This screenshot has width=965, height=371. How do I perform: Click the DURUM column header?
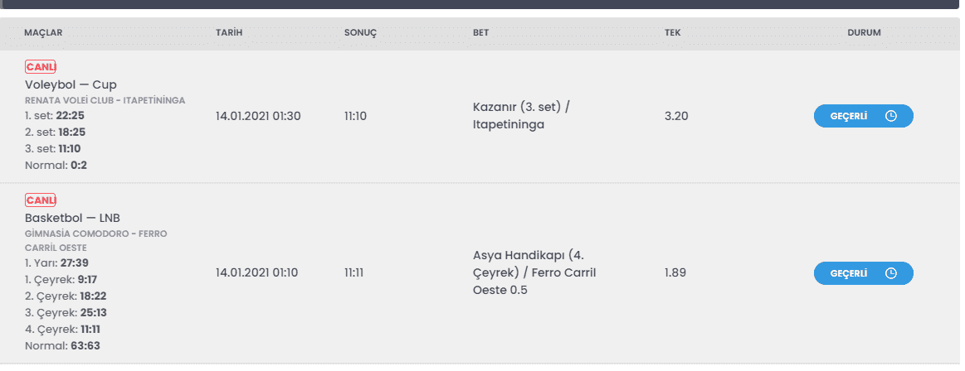coord(864,32)
